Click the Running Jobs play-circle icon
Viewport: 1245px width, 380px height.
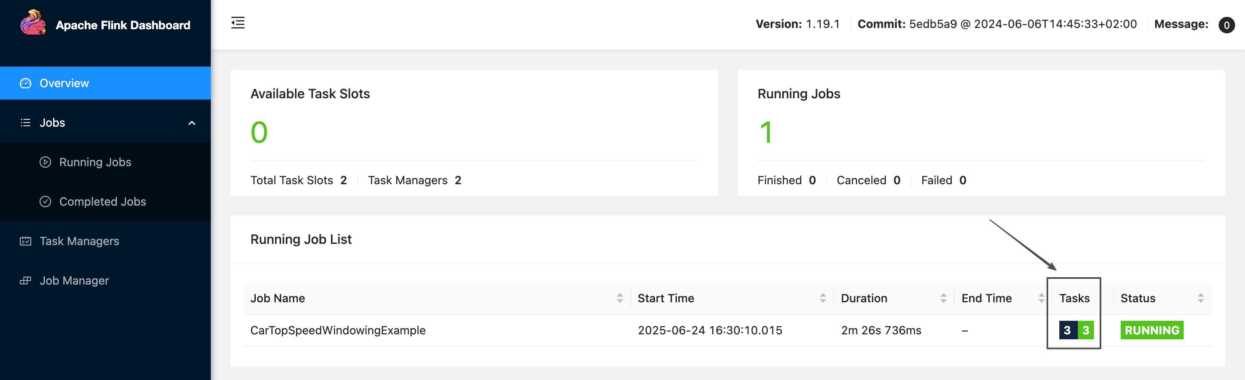pos(45,162)
